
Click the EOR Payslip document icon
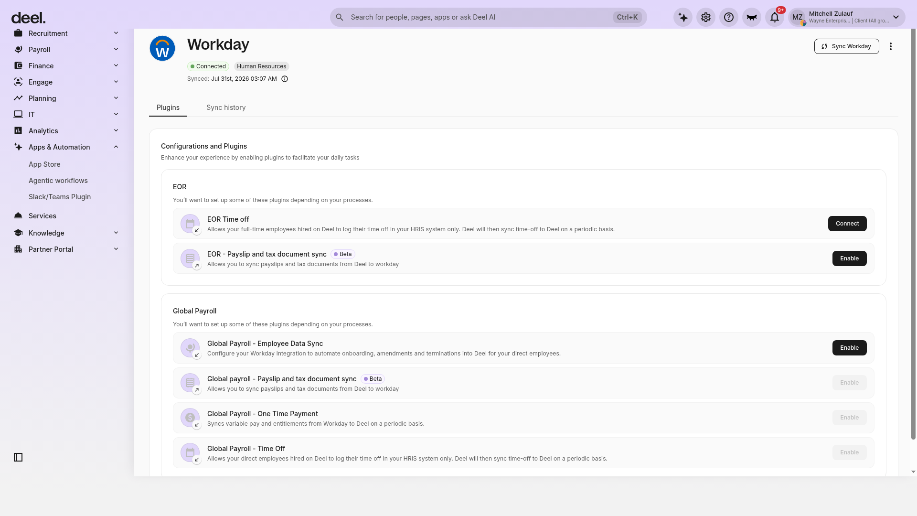pyautogui.click(x=190, y=258)
